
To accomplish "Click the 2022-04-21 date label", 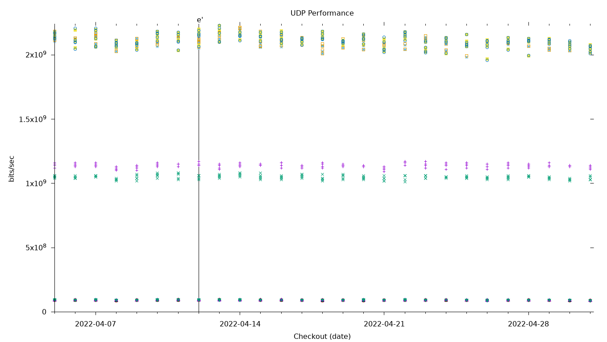I will 384,324.
